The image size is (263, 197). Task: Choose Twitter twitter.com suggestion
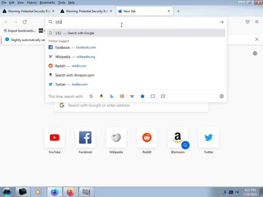coord(136,84)
